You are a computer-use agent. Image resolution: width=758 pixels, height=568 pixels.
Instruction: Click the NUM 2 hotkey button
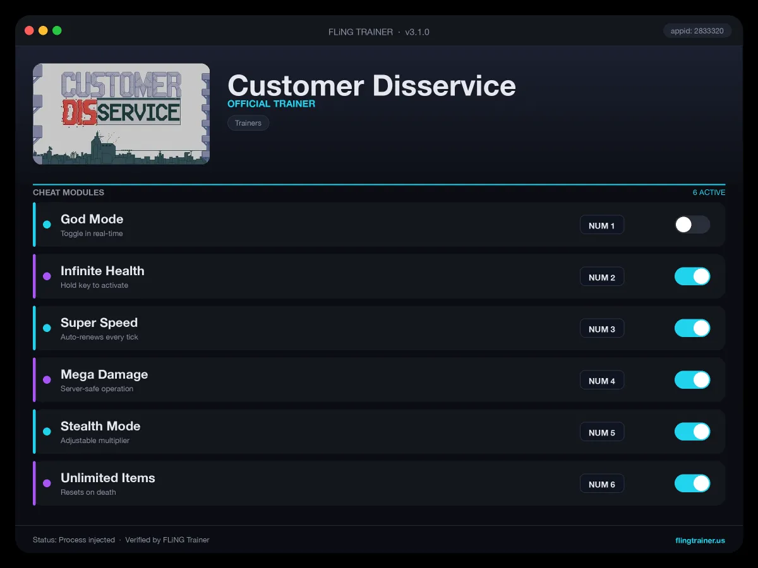tap(602, 277)
